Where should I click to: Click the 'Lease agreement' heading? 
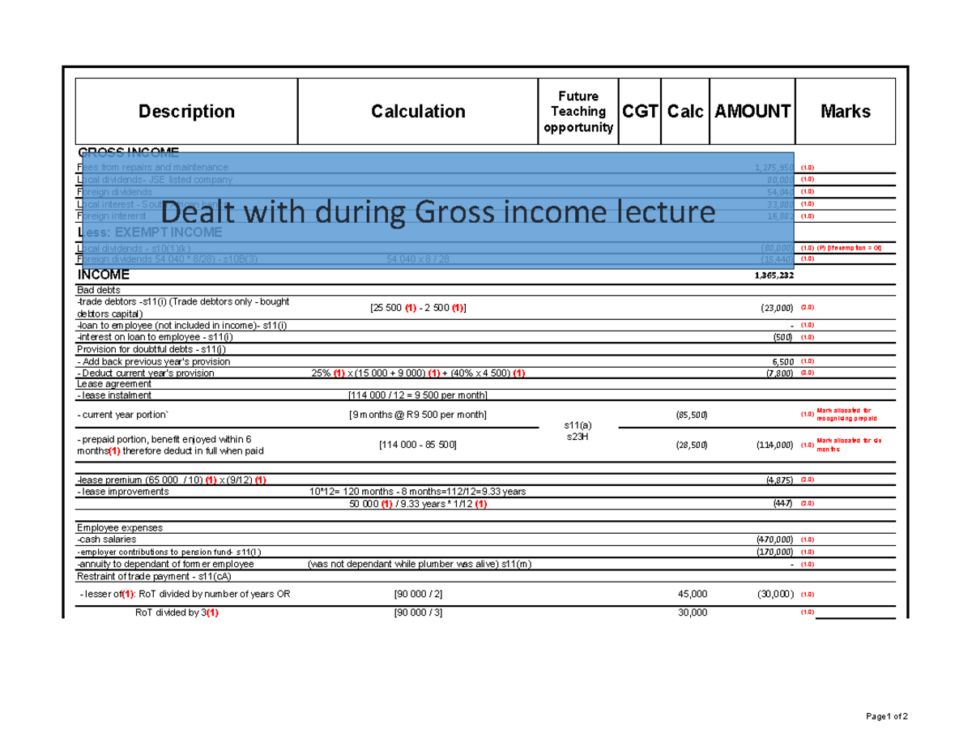(114, 384)
